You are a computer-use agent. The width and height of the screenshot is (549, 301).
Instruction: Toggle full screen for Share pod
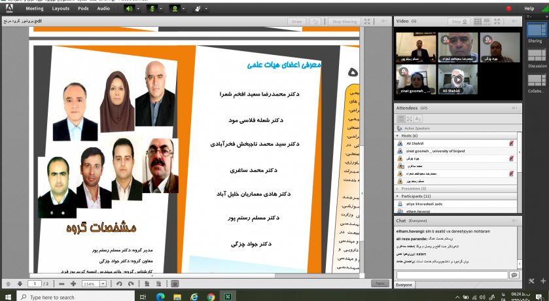tap(367, 22)
